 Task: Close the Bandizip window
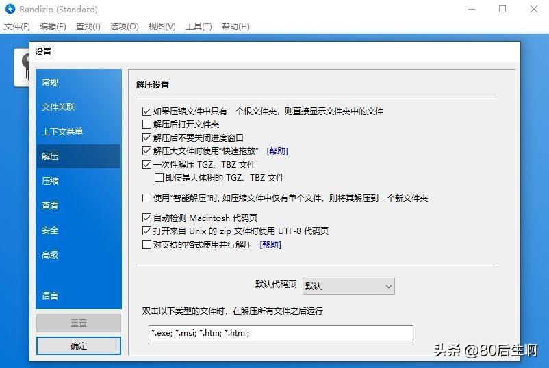coord(533,9)
